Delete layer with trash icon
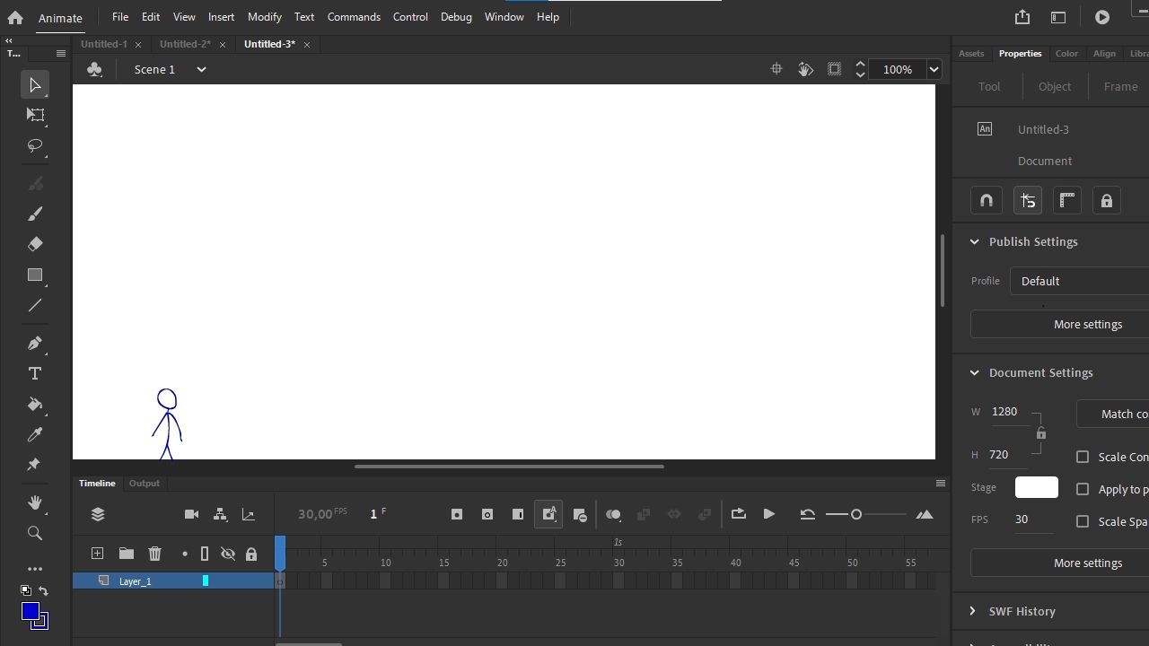Image resolution: width=1149 pixels, height=646 pixels. [154, 554]
